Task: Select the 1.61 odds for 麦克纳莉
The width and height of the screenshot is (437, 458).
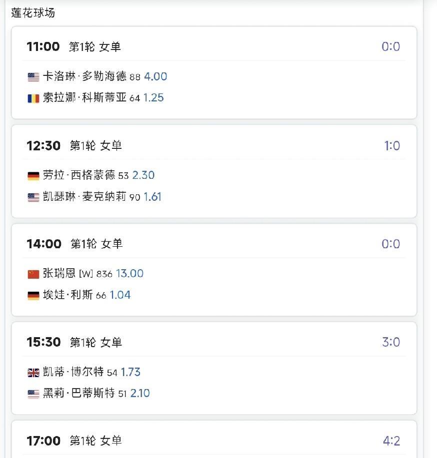Action: tap(152, 197)
